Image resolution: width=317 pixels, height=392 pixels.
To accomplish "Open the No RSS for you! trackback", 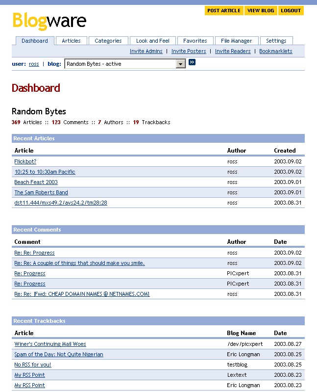I will click(33, 365).
